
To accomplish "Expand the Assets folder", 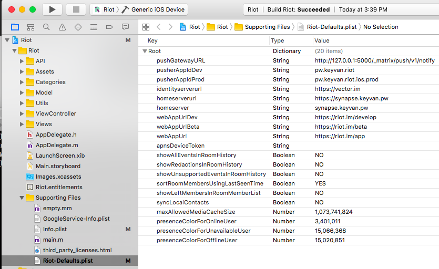I will click(x=22, y=71).
